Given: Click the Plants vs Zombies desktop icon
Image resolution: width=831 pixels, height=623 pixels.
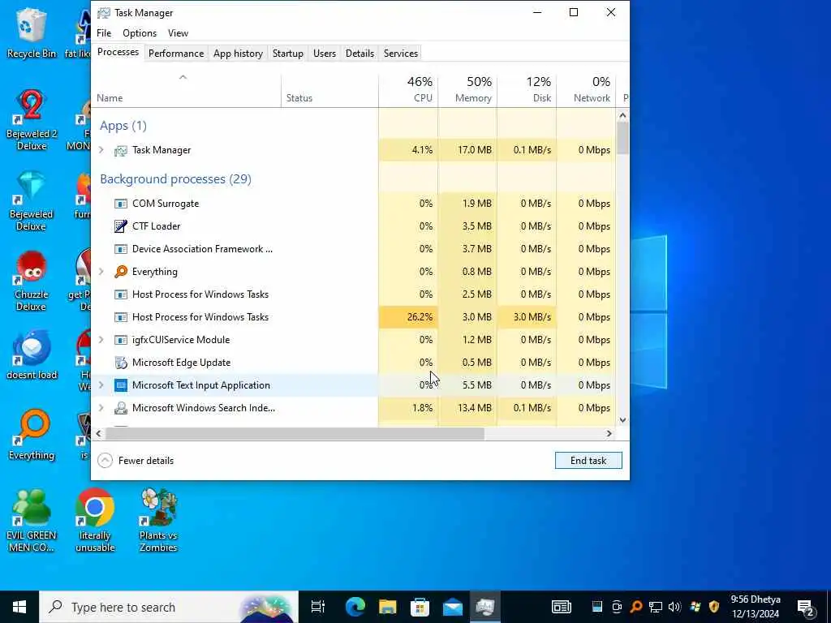Looking at the screenshot, I should [x=158, y=508].
